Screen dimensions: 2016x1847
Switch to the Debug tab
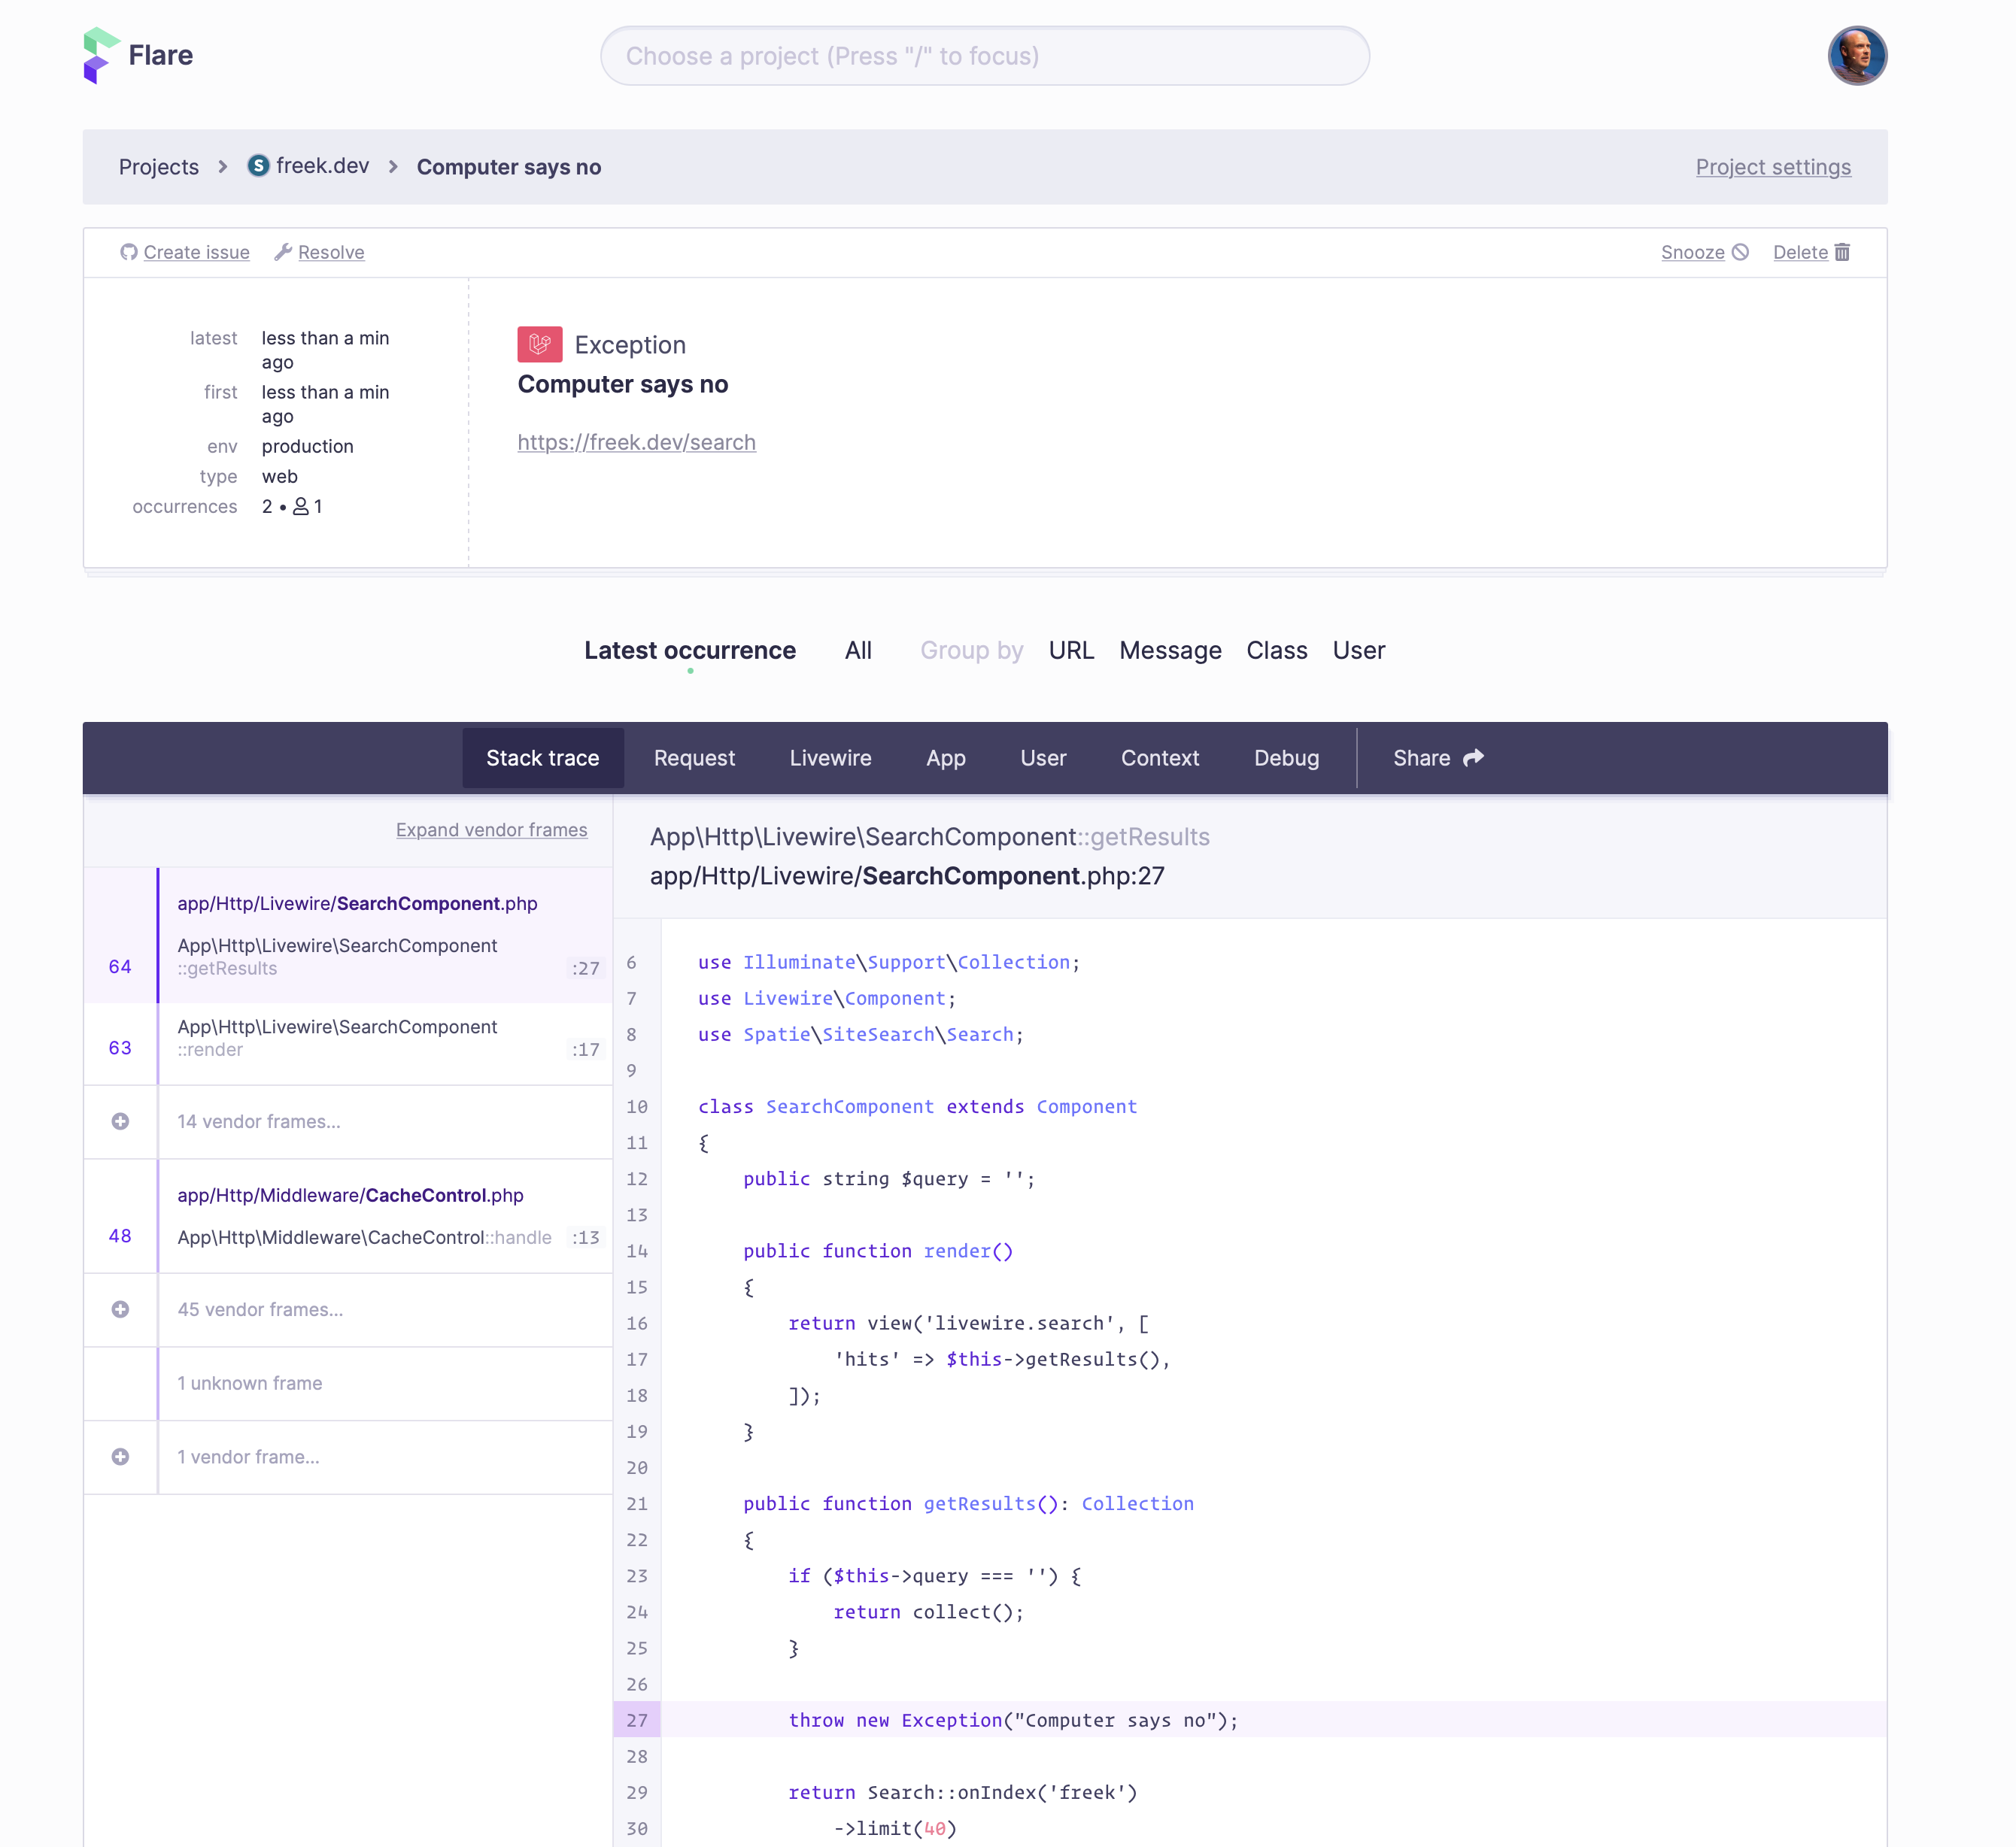(x=1286, y=758)
